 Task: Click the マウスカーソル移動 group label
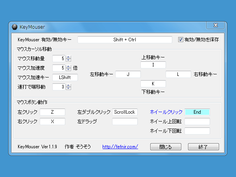[x=34, y=49]
